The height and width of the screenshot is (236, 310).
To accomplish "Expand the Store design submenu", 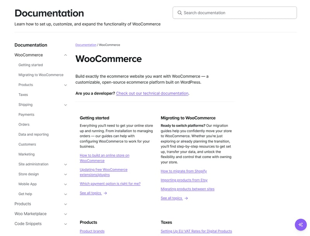I will [65, 174].
